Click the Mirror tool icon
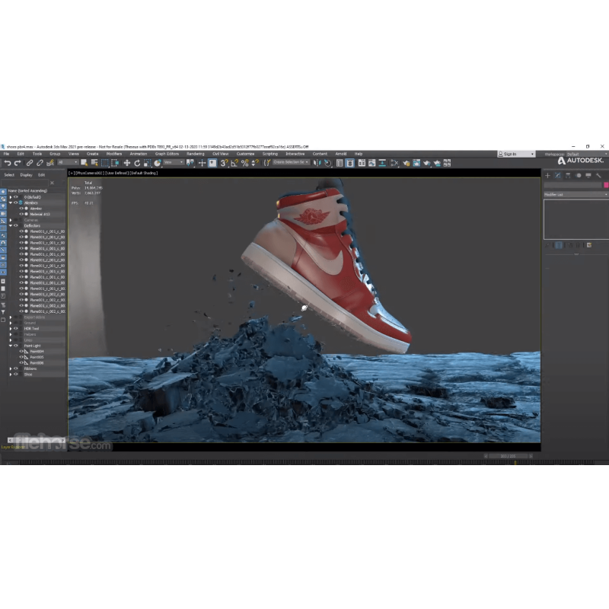 [x=317, y=163]
